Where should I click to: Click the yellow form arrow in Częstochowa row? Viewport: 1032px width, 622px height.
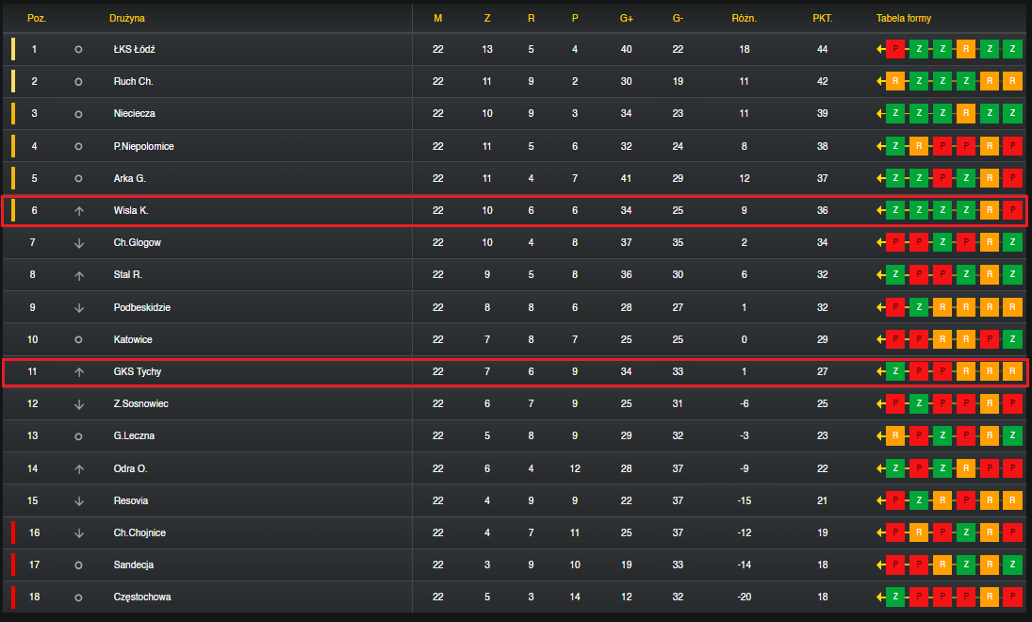[880, 597]
